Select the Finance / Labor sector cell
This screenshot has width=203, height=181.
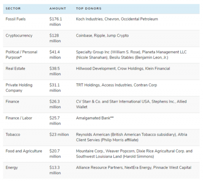[19, 118]
